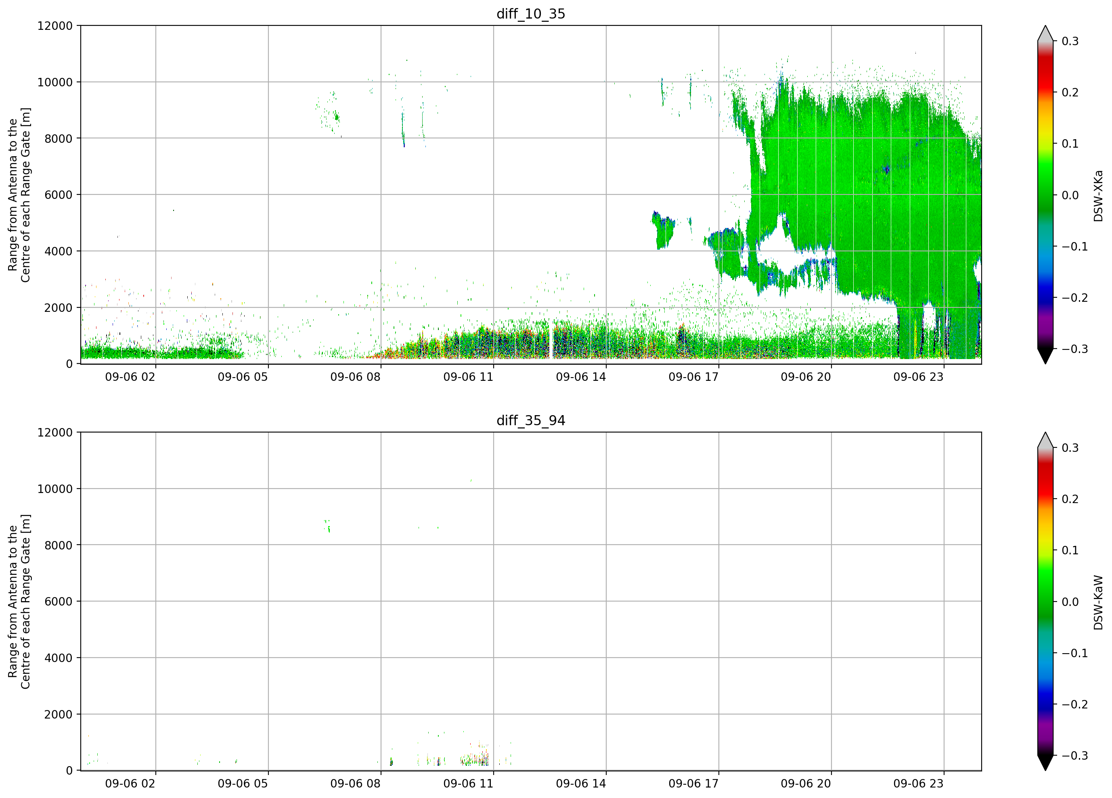1112x798 pixels.
Task: Click the 'diff_10_35' plot title
Action: pos(530,14)
